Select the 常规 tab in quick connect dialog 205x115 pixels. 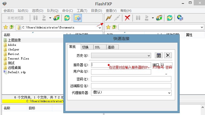pos(74,47)
